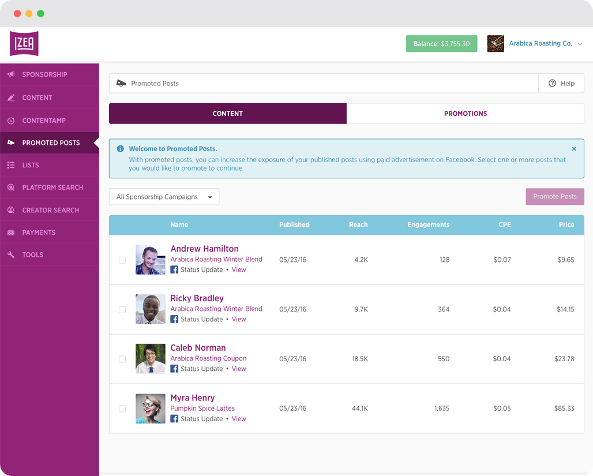The image size is (593, 476).
Task: Expand the Arabica Roasting Co. account menu
Action: click(580, 44)
